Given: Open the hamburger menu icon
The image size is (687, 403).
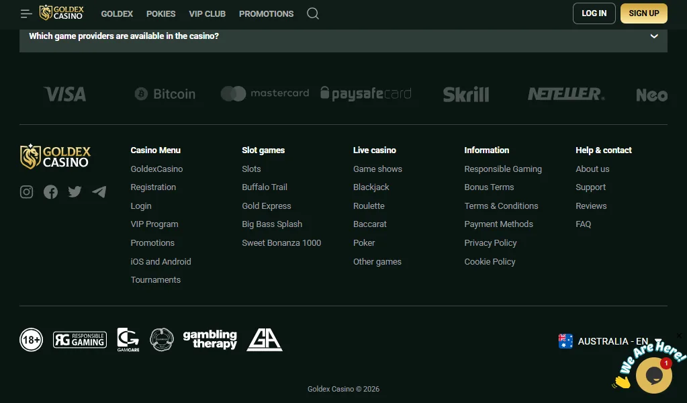Looking at the screenshot, I should [26, 13].
